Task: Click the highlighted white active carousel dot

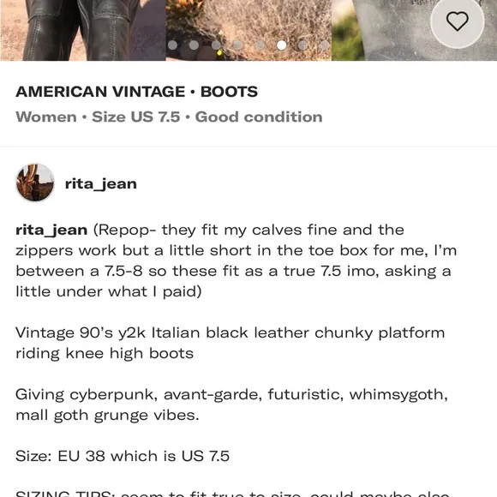Action: (x=281, y=45)
